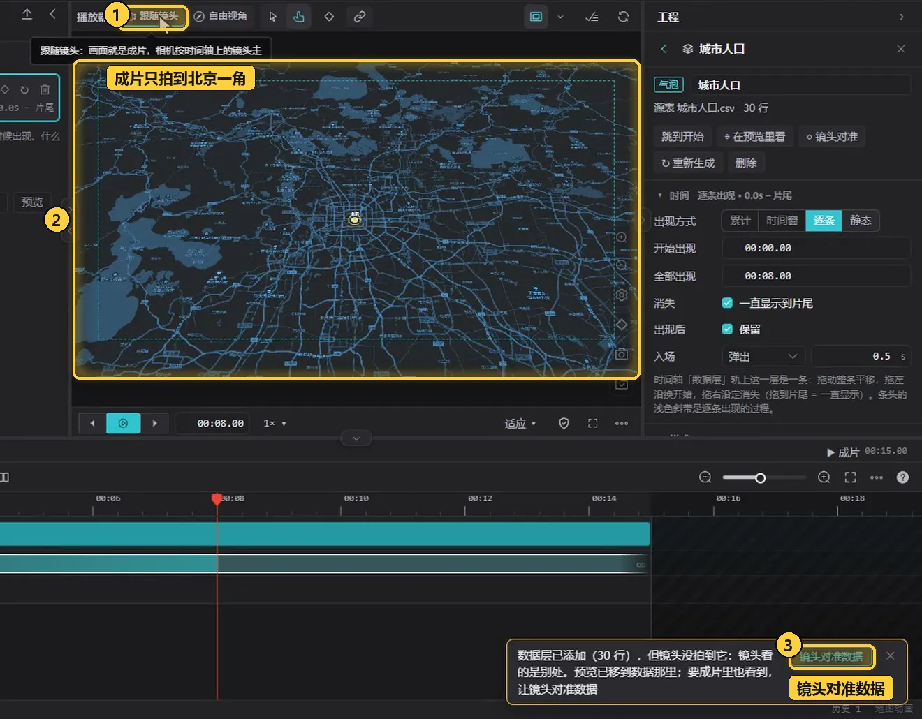Viewport: 922px width, 719px height.
Task: Click the chain link tool icon
Action: pyautogui.click(x=359, y=17)
